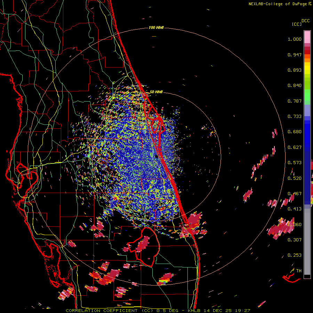Click the DCC legend heading
Image resolution: width=313 pixels, height=313 pixels.
tap(306, 21)
